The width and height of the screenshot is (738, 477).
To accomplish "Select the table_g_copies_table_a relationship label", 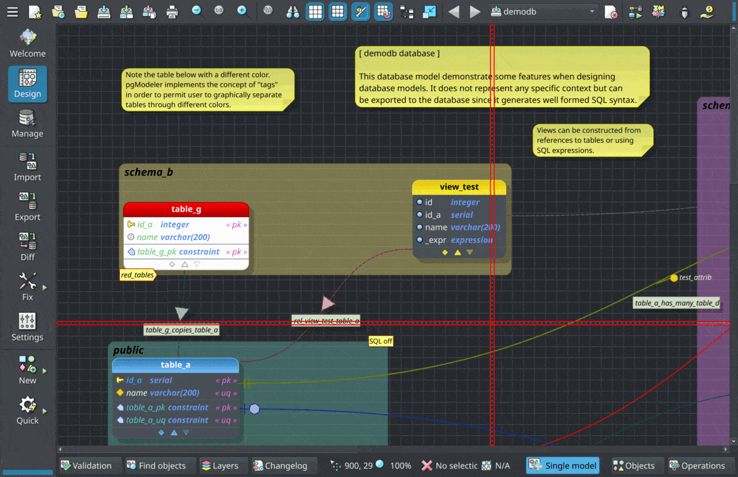I will 181,330.
